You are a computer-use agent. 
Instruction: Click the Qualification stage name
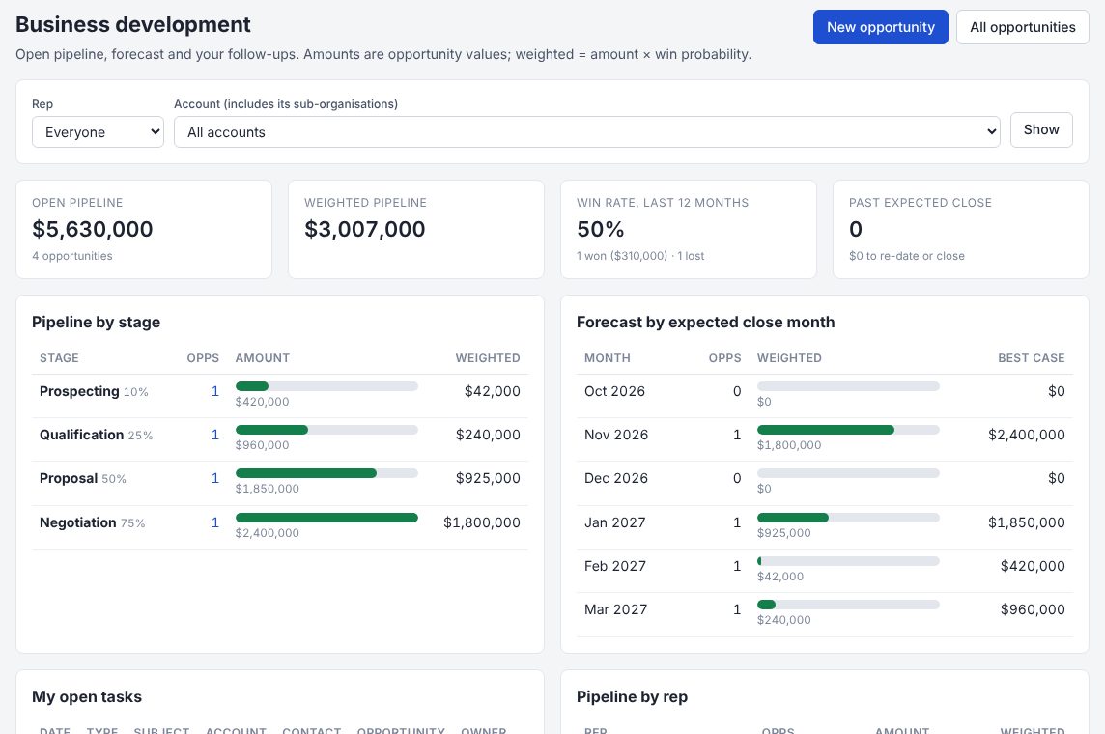tap(82, 435)
